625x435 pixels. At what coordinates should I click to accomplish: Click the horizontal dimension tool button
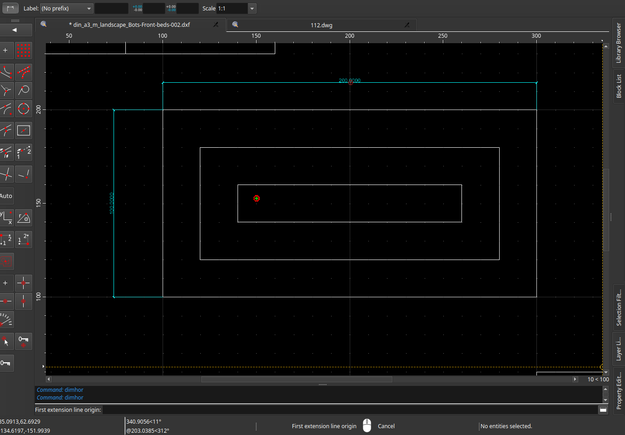click(10, 8)
